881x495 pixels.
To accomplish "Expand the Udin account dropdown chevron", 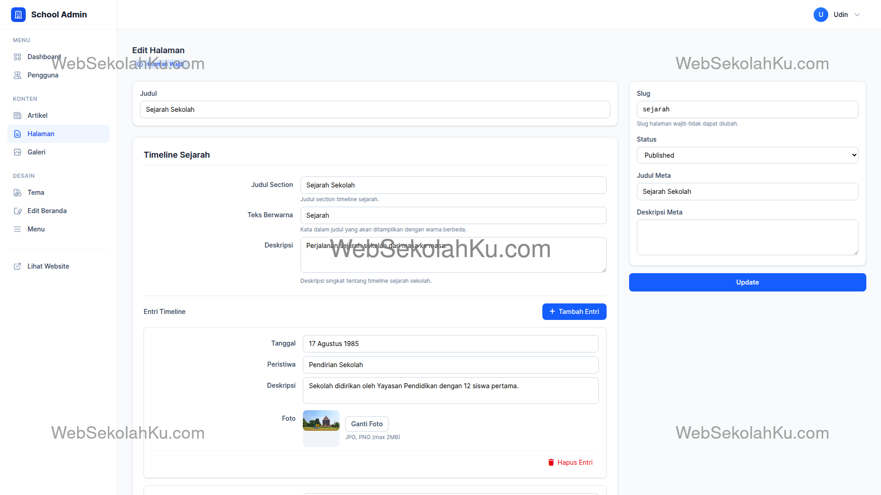I will tap(857, 15).
